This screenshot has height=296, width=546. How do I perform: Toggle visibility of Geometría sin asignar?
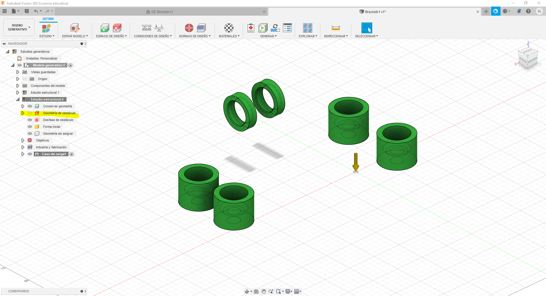pyautogui.click(x=30, y=133)
